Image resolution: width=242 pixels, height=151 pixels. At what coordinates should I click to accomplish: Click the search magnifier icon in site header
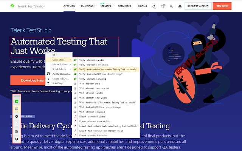(154, 6)
